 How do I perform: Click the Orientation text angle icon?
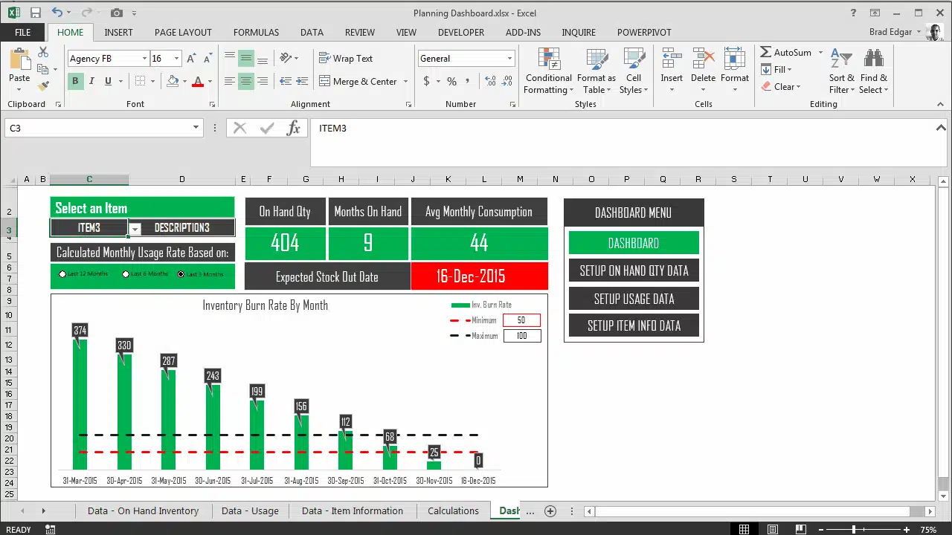click(285, 58)
